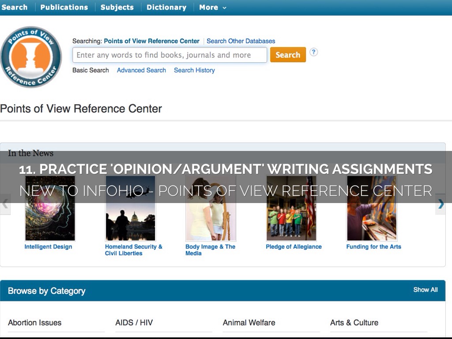This screenshot has height=339, width=452.
Task: Open the Dictionary menu item
Action: (166, 8)
